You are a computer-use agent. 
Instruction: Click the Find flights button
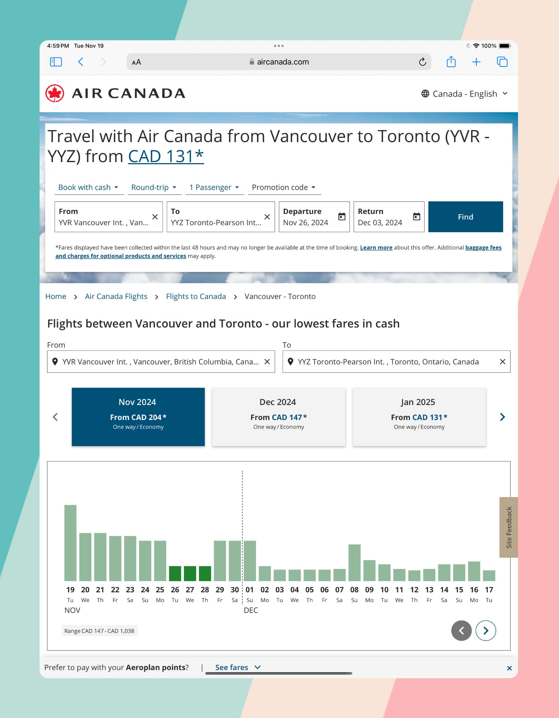pos(465,217)
